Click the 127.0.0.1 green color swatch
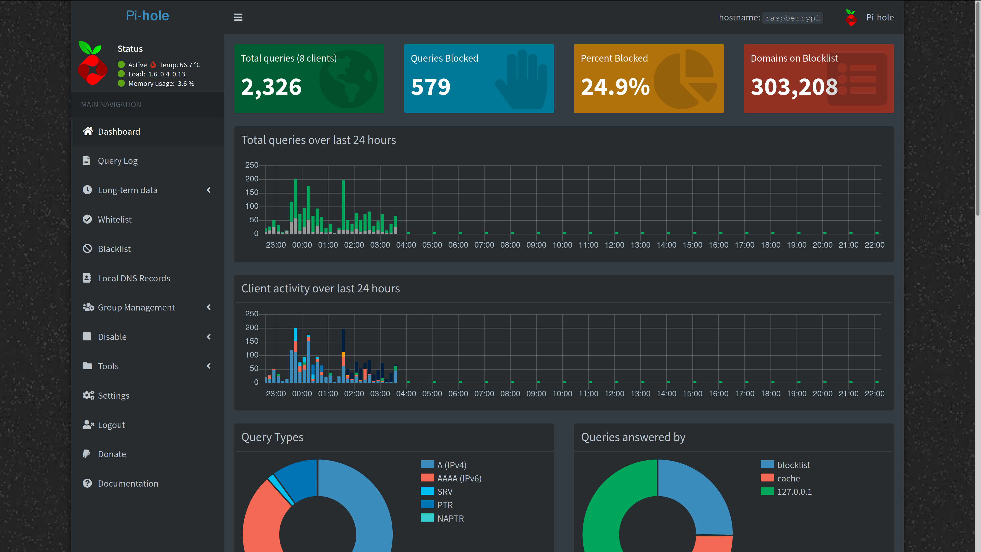This screenshot has height=552, width=981. tap(767, 491)
